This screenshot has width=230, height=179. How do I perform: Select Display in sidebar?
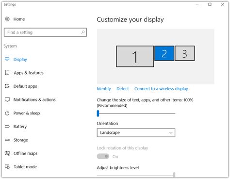[x=20, y=59]
